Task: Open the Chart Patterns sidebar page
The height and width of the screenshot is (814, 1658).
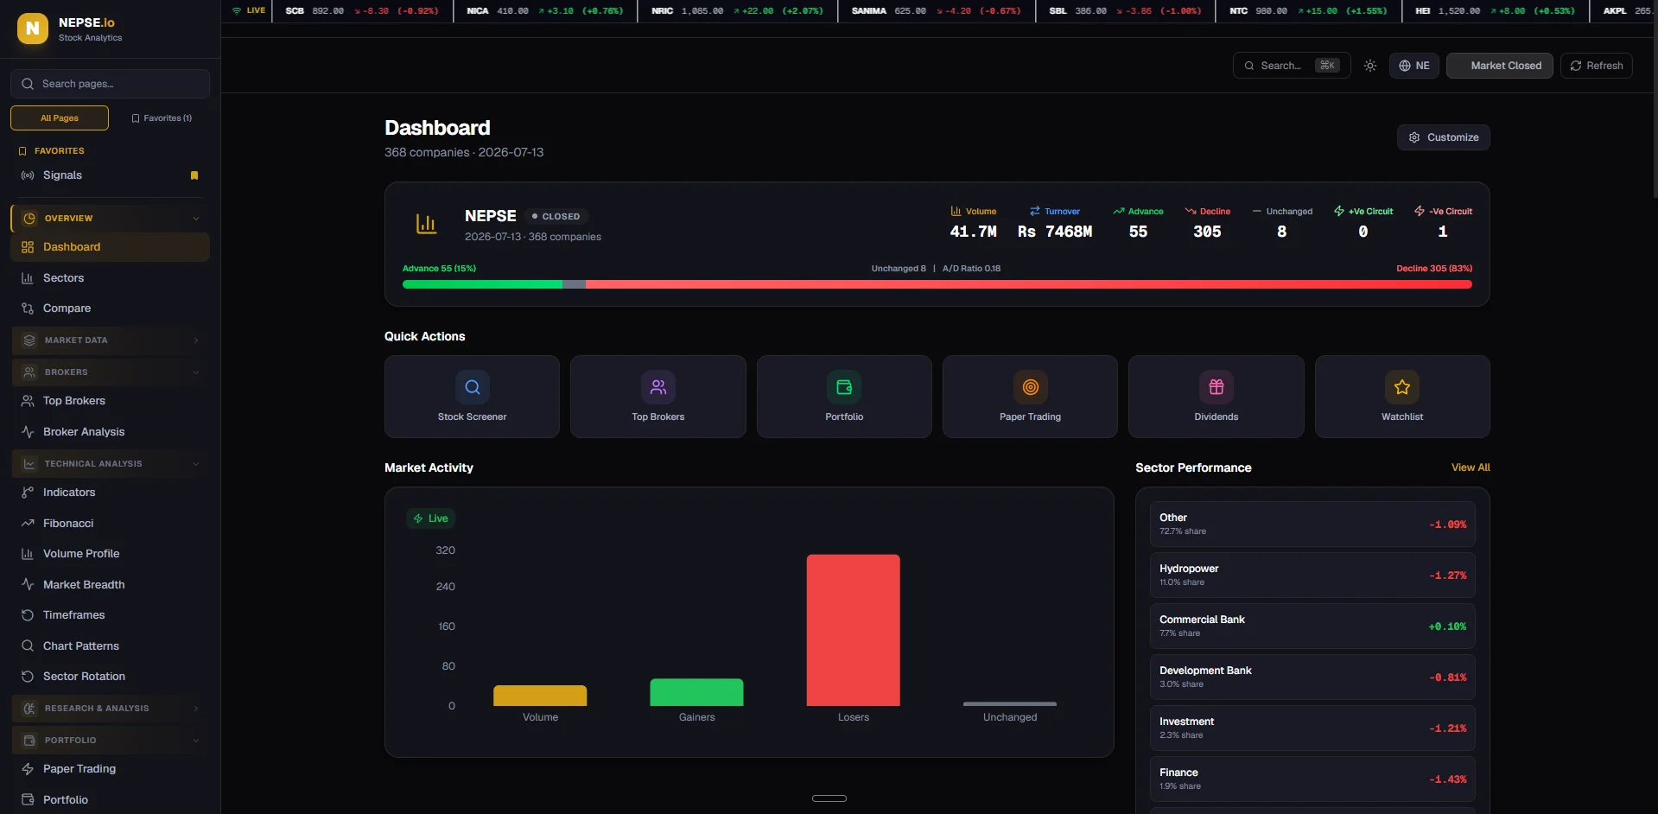Action: click(110, 646)
